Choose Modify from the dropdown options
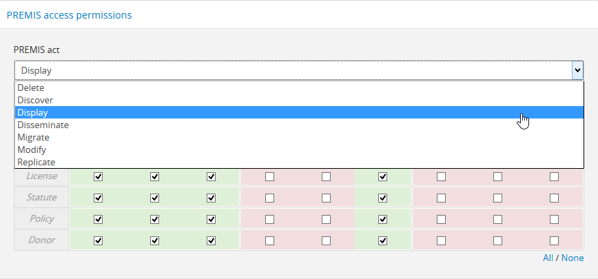This screenshot has width=598, height=279. pos(32,150)
